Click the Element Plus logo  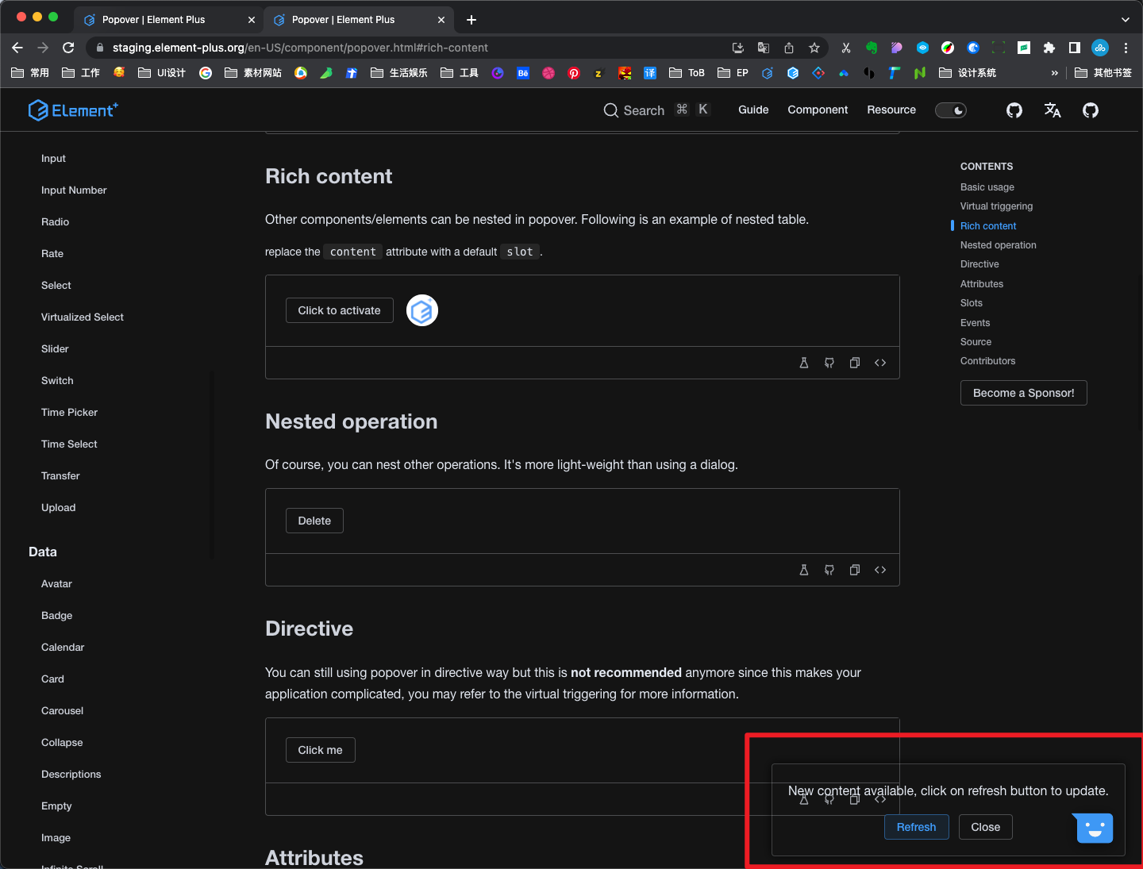[73, 110]
